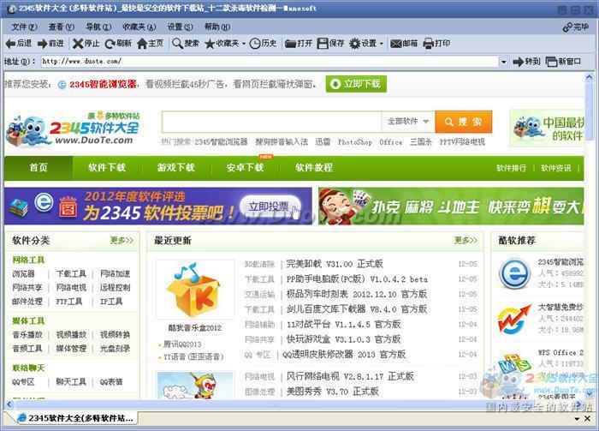This screenshot has height=431, width=599.
Task: Click the 刷新 refresh icon
Action: 110,43
